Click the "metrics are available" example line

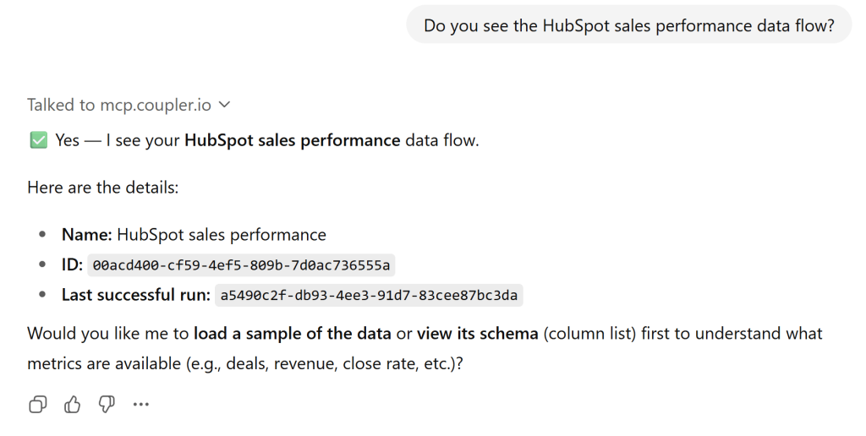[x=245, y=363]
